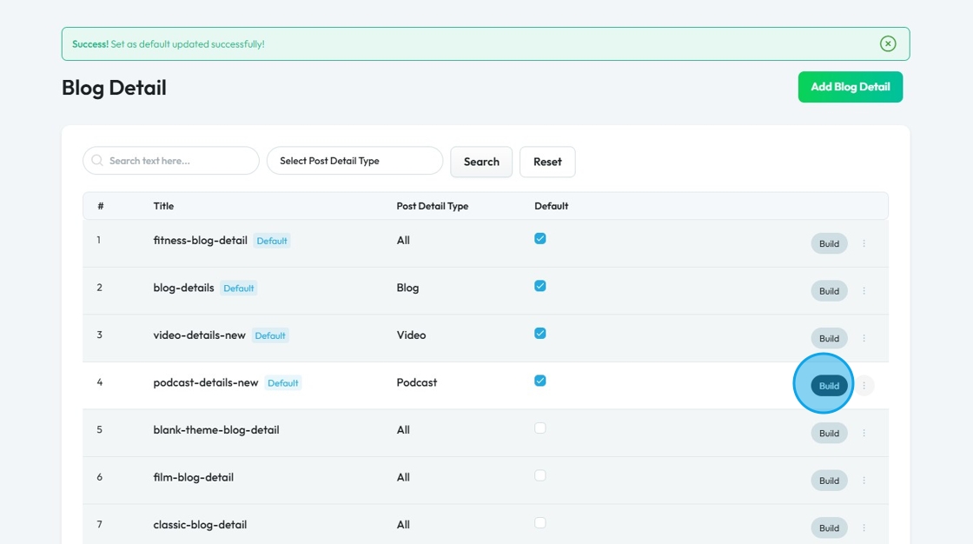The height and width of the screenshot is (544, 973).
Task: Dismiss the success alert with the close icon
Action: [887, 43]
